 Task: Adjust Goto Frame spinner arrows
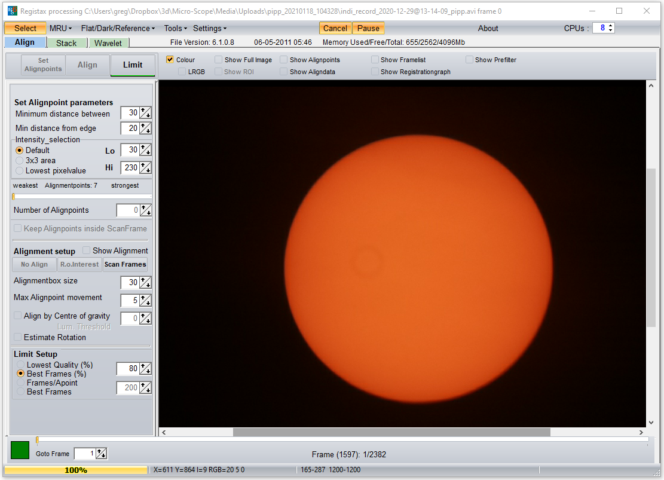(102, 454)
